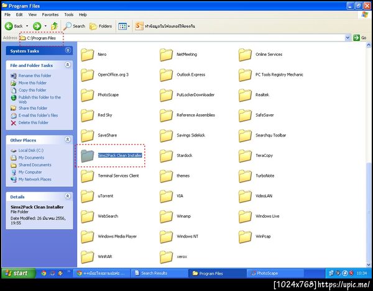Screen dimensions: 373x291
Task: Open Shared Documents in Other Places
Action: 35,164
